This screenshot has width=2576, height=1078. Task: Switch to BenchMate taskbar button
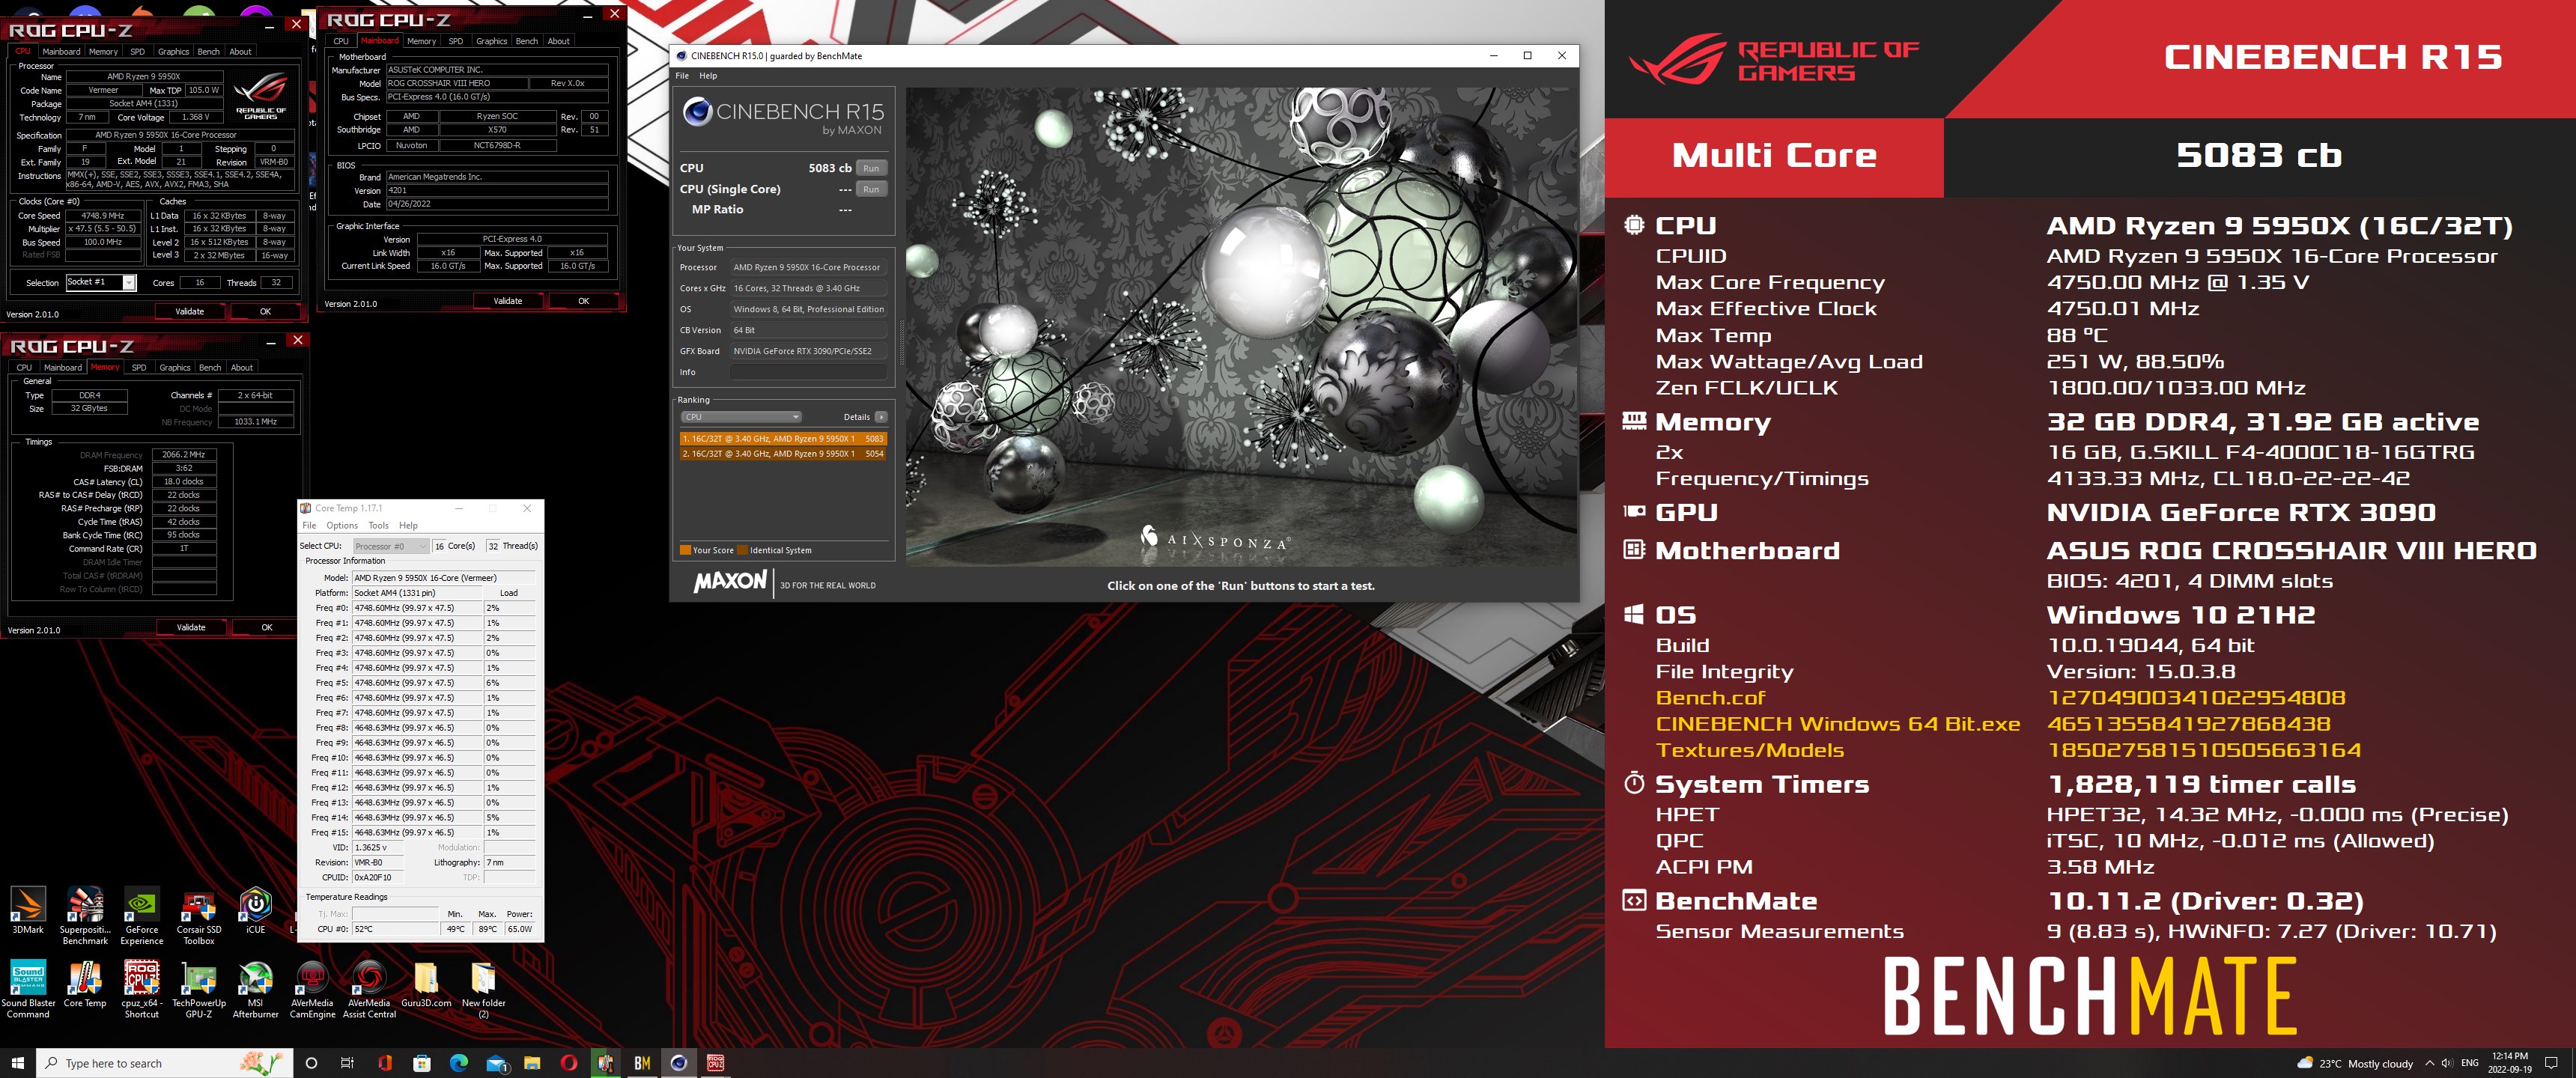(x=642, y=1063)
